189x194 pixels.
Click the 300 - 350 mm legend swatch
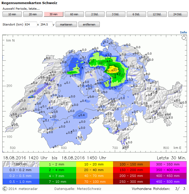tap(168, 164)
